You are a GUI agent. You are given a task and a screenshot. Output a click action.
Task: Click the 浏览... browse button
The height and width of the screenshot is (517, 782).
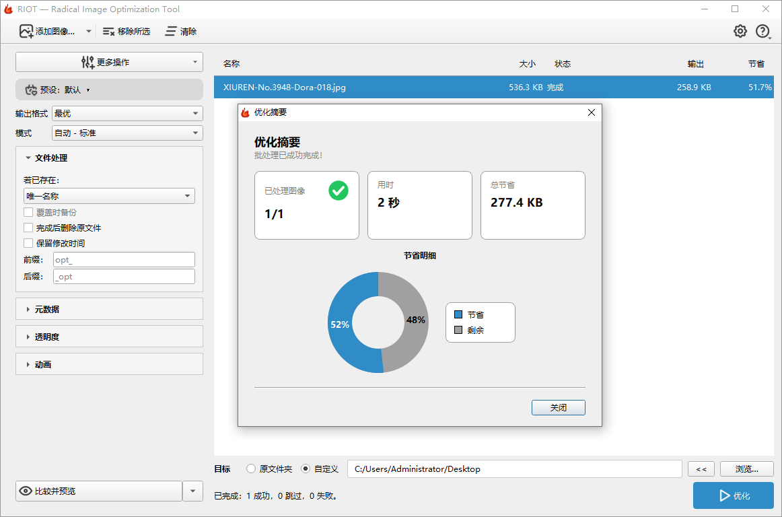(746, 469)
